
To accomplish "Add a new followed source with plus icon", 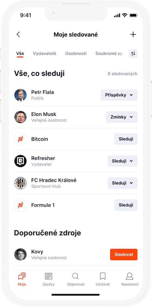I will (x=133, y=35).
